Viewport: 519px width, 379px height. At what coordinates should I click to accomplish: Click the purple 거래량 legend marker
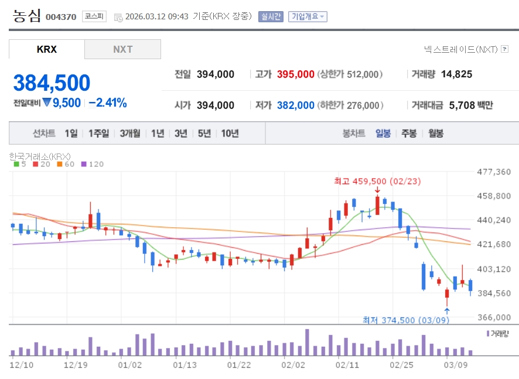point(488,334)
